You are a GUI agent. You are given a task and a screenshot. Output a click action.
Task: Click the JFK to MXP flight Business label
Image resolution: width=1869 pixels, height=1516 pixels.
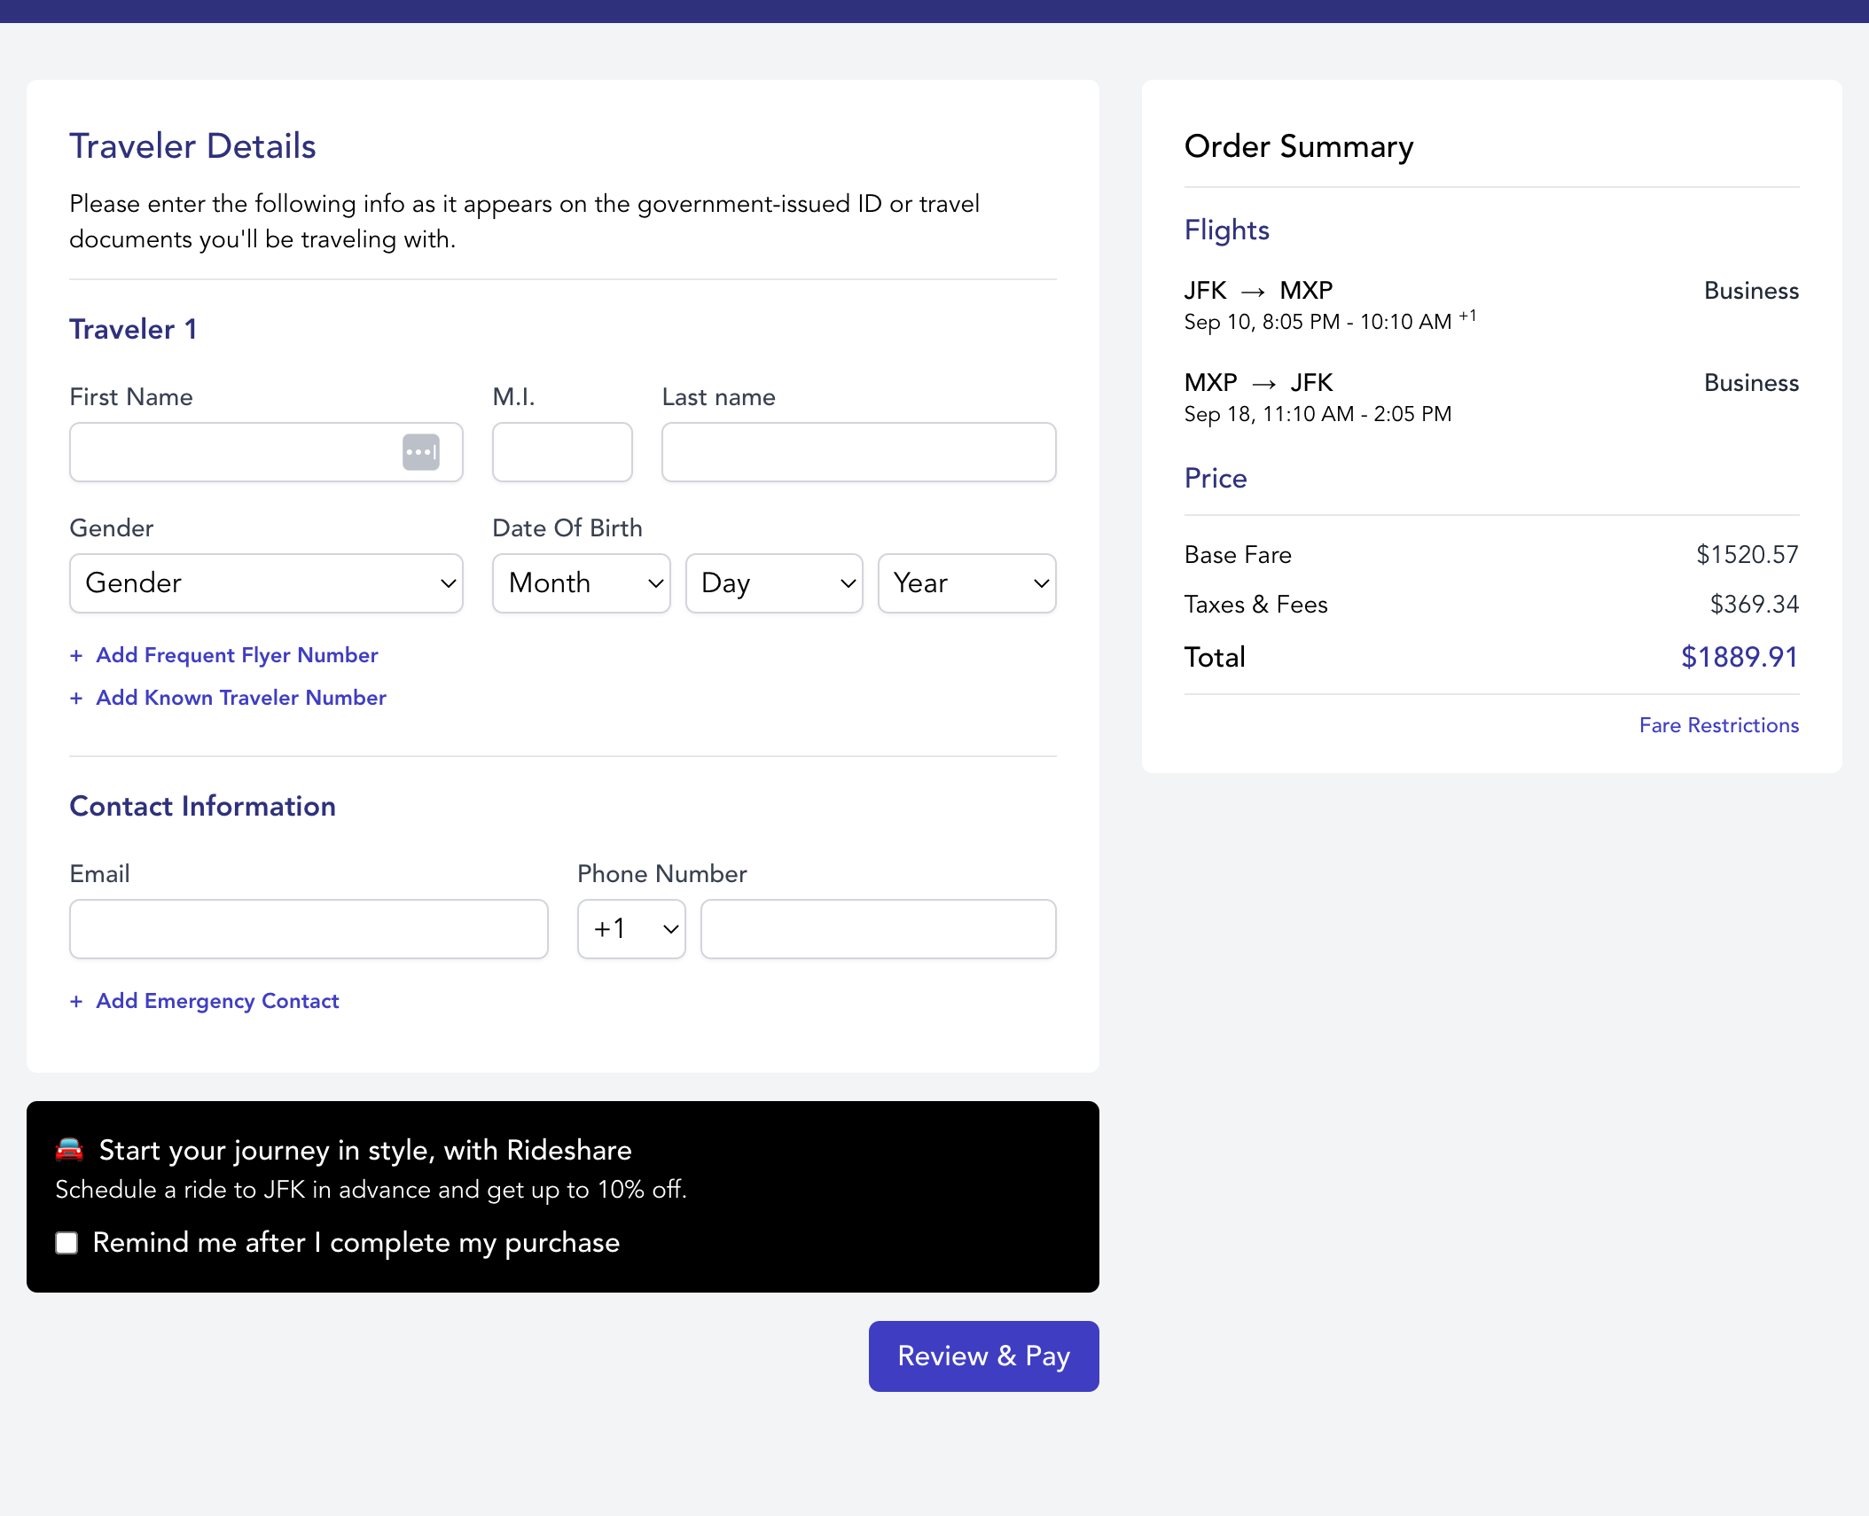pyautogui.click(x=1751, y=289)
